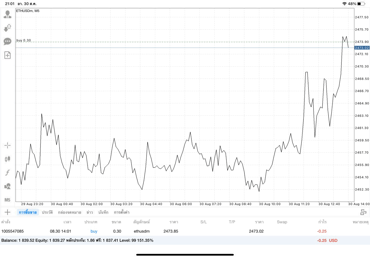
Task: Open the accounts profile icon
Action: point(8,14)
